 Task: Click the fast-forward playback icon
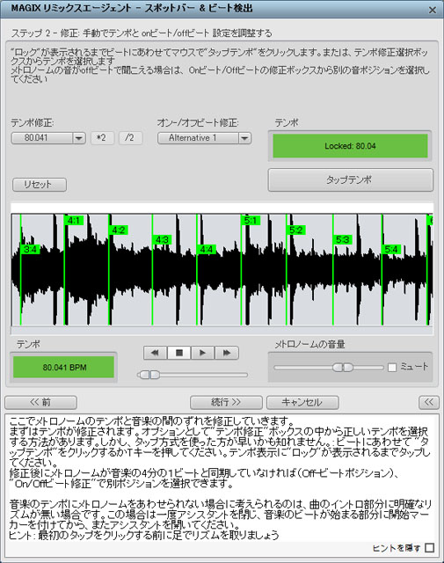[226, 353]
